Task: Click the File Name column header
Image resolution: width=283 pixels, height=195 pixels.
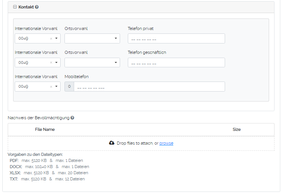Action: (x=45, y=130)
